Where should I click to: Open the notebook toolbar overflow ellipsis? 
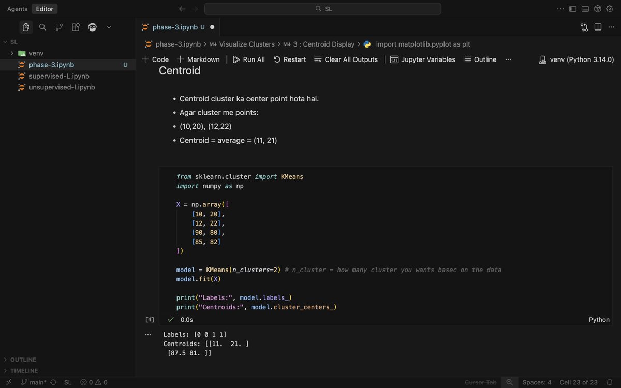[x=508, y=59]
